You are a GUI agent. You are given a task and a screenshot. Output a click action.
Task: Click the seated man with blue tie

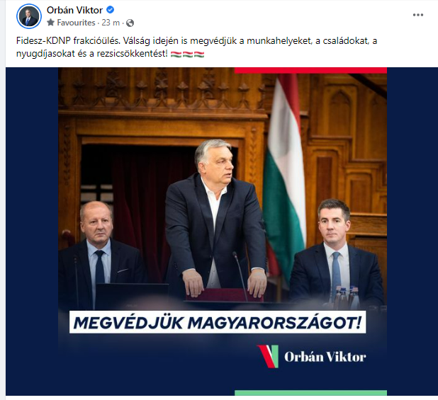(x=337, y=251)
